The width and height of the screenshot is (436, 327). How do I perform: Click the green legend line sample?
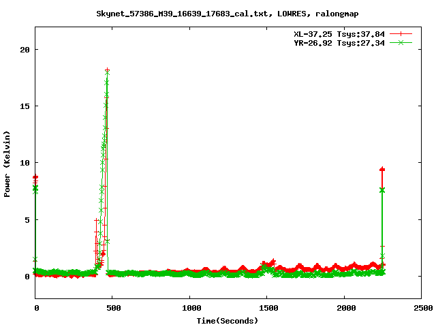tap(401, 42)
